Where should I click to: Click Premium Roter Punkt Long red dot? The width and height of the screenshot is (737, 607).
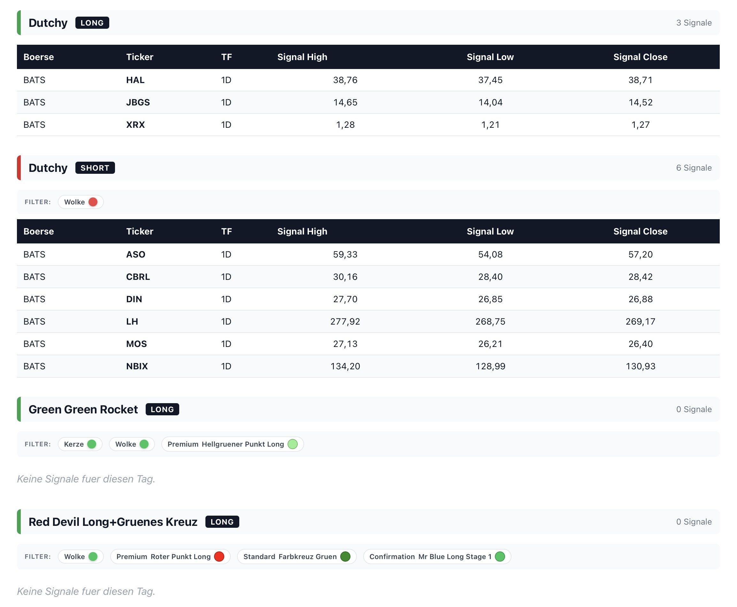click(219, 557)
